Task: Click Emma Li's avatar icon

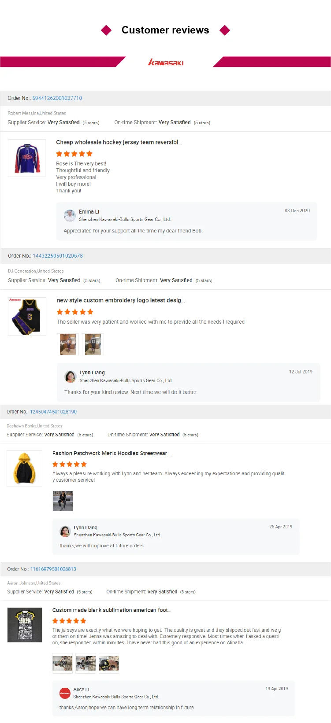Action: 70,215
